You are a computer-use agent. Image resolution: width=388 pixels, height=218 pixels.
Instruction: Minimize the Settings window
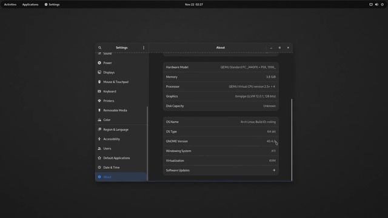271,48
